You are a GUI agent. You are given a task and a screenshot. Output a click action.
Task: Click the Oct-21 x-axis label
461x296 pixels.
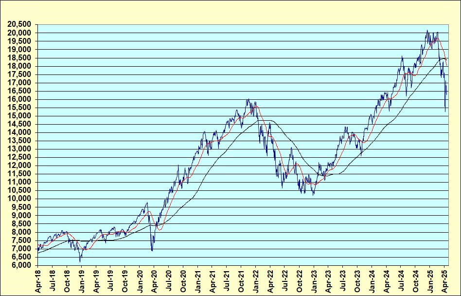tap(241, 281)
